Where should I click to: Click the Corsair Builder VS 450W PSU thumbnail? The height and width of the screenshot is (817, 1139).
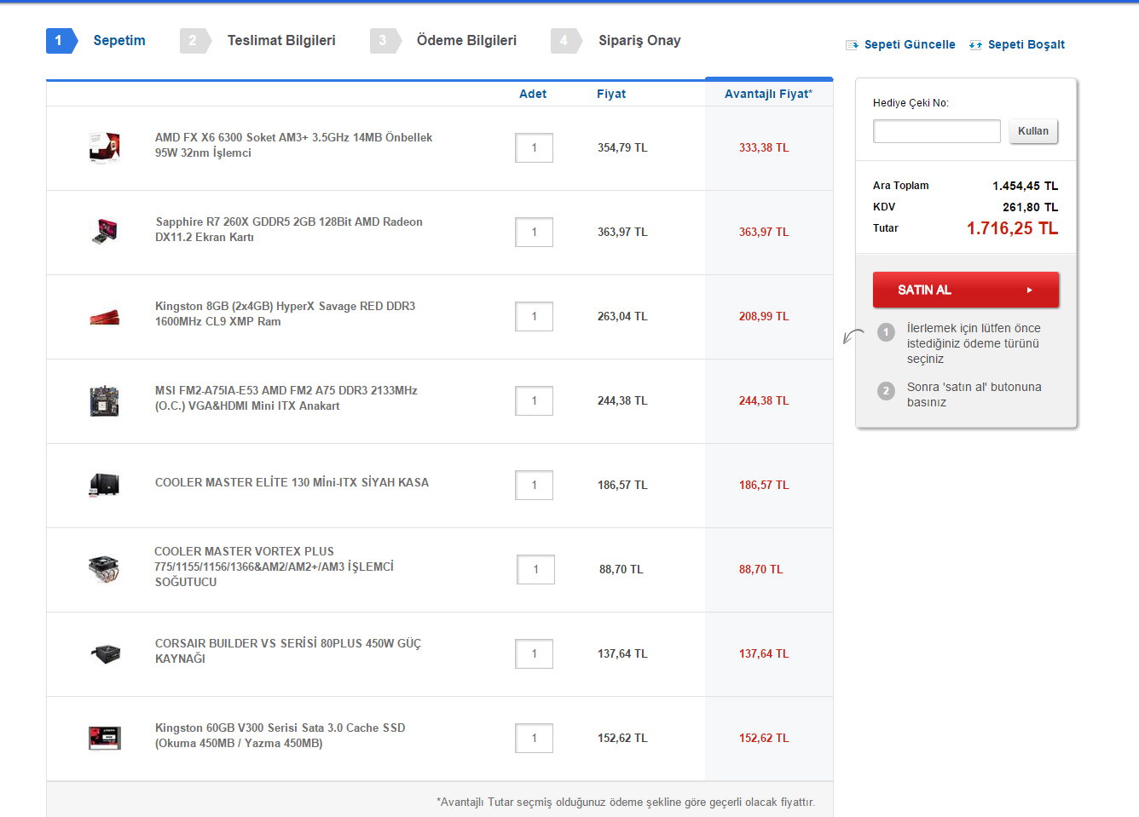point(106,653)
